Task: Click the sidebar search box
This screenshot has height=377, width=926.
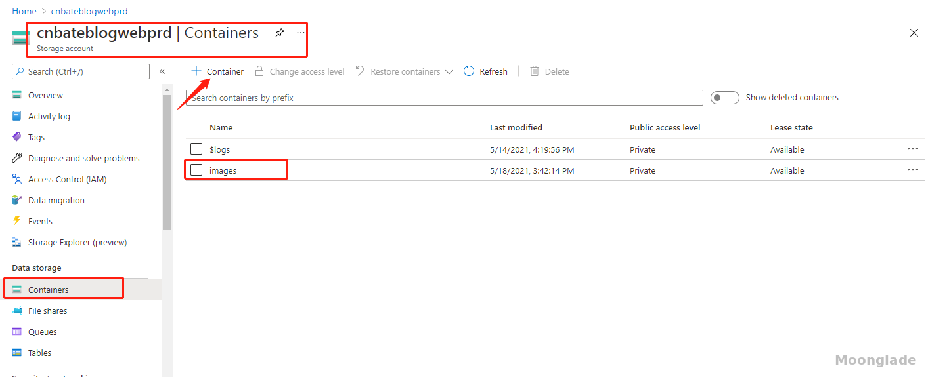Action: coord(81,71)
